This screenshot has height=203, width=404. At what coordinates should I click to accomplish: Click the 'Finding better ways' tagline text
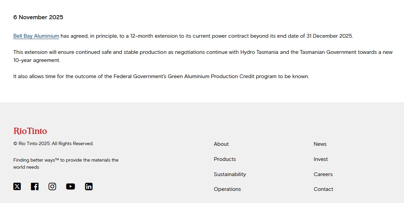click(x=66, y=164)
